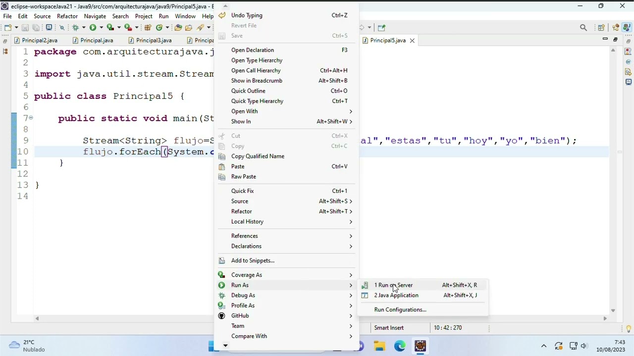The height and width of the screenshot is (356, 634).
Task: Click the Save All icon in toolbar
Action: tap(36, 28)
